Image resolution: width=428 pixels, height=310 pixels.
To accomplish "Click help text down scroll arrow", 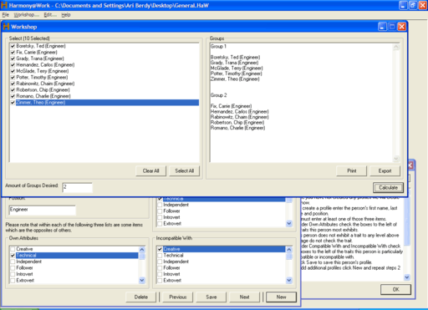I will point(407,277).
